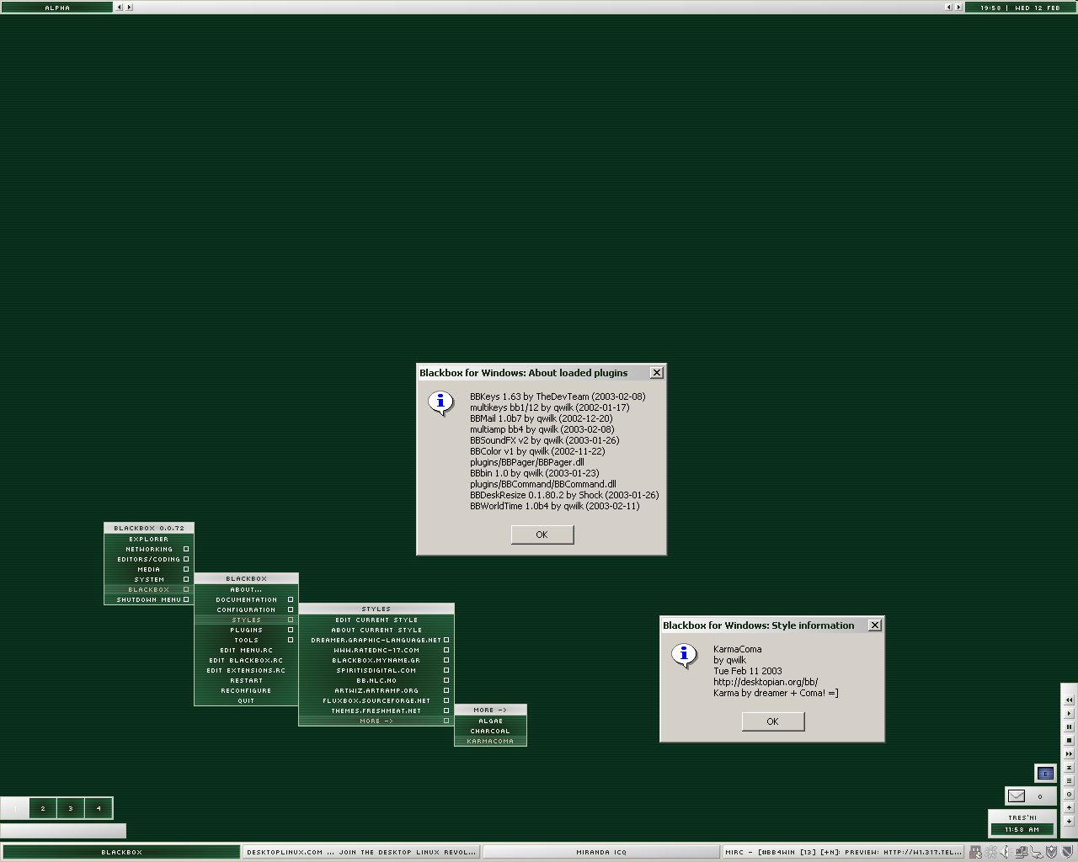This screenshot has height=862, width=1078.
Task: Click the Tres'ni 11:58 AM world clock
Action: [x=1022, y=823]
